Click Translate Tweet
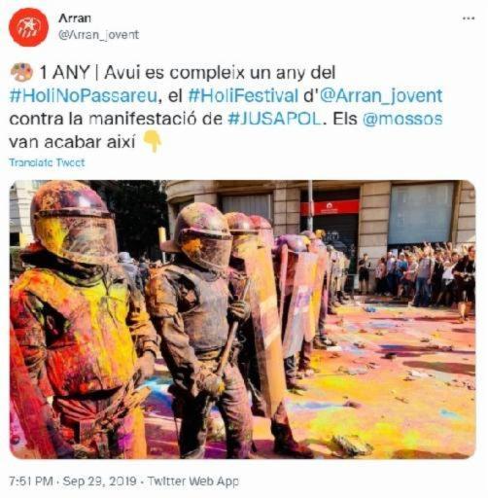The image size is (488, 498). [47, 162]
